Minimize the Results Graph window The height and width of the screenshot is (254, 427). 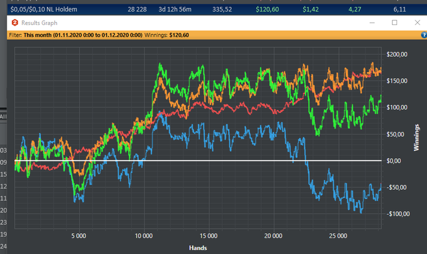[x=372, y=23]
